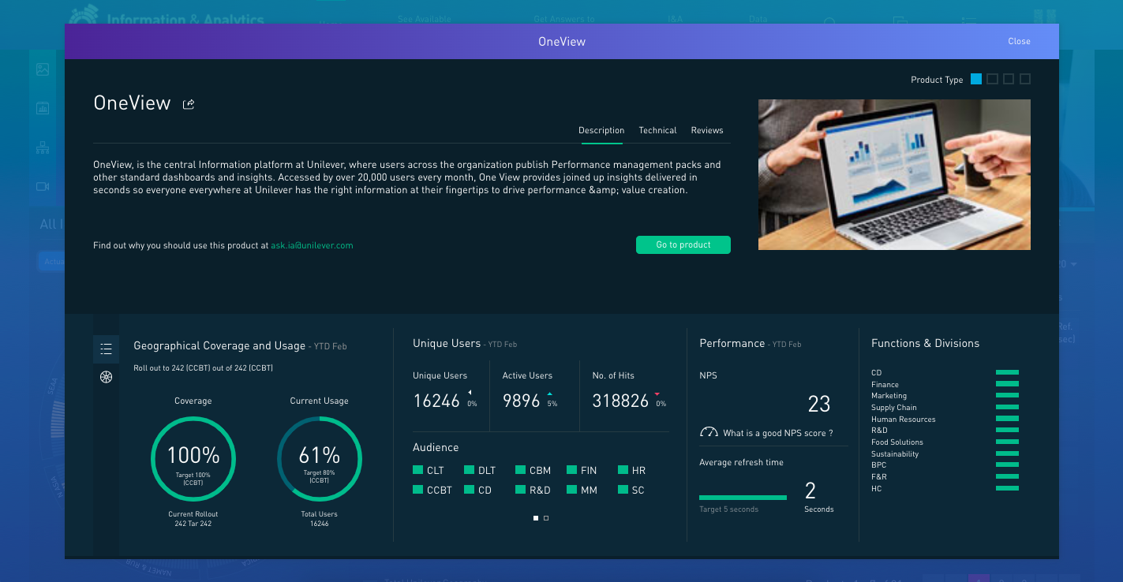The image size is (1123, 582).
Task: Open the hierarchy icon in the background sidebar
Action: tap(43, 147)
